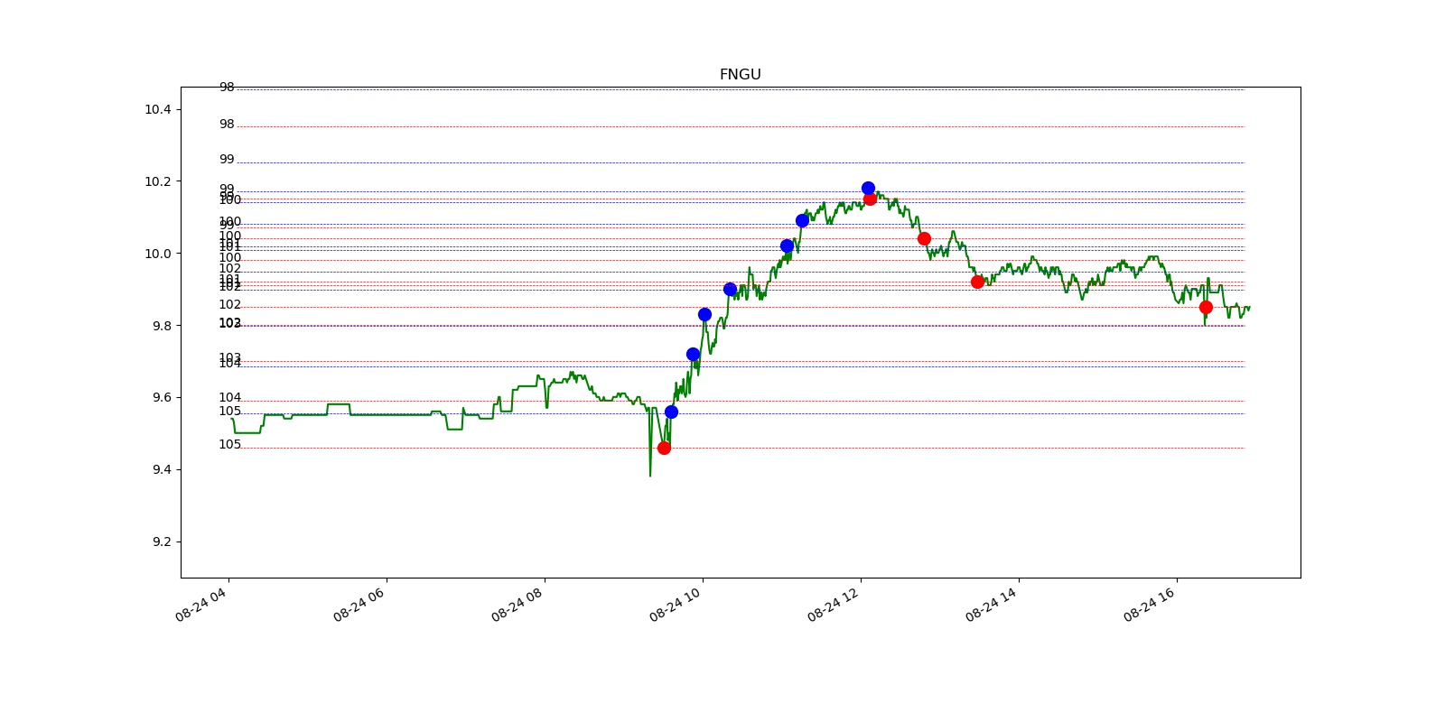Click the 08-24 08 time axis label

click(517, 604)
